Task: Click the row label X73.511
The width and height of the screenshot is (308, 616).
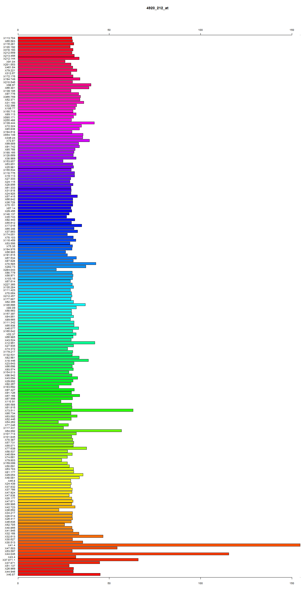Action: coord(10,410)
